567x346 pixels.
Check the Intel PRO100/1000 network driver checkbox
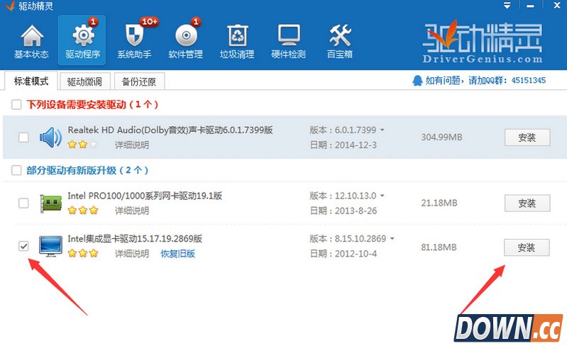(23, 203)
